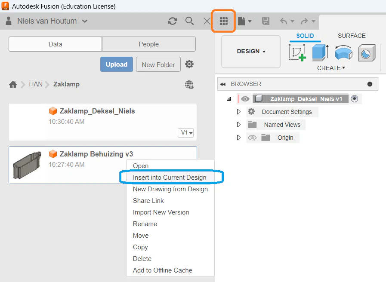Click the Save floppy disk icon
Image resolution: width=386 pixels, height=282 pixels.
click(266, 21)
